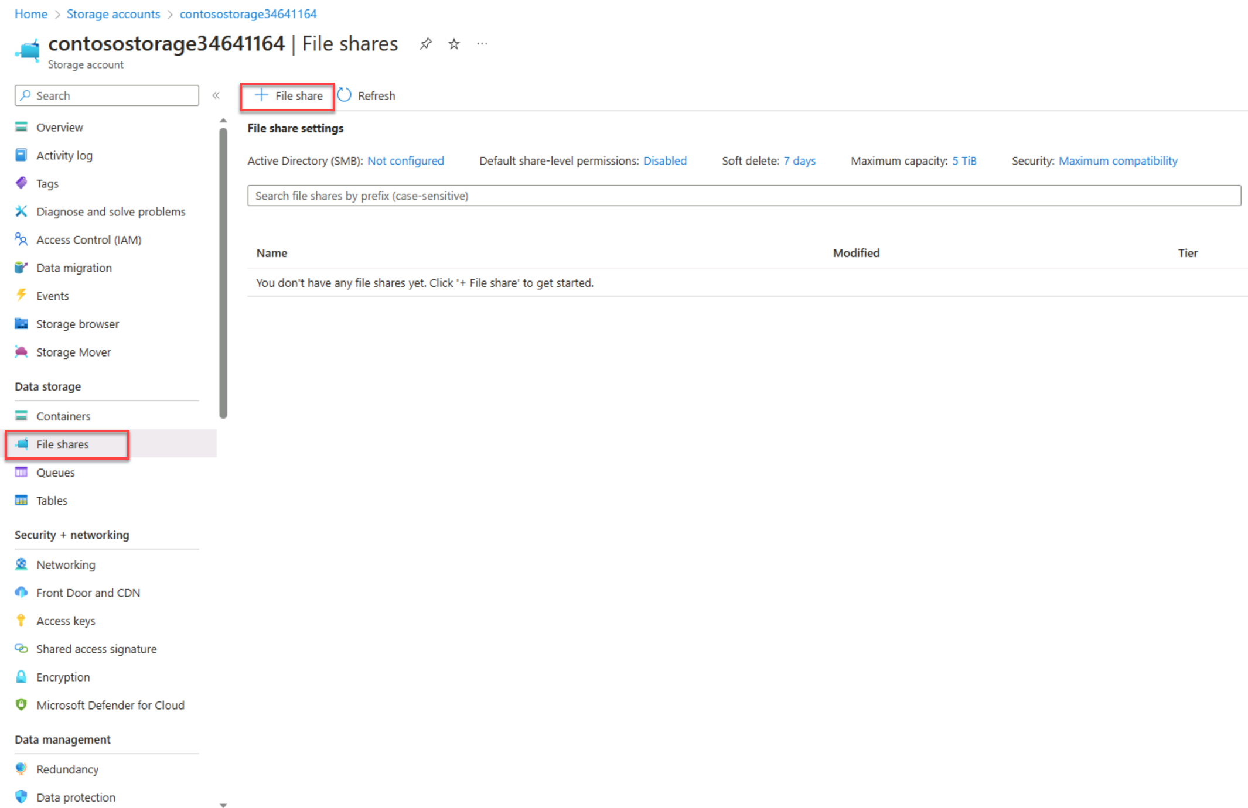Open the Queues service
Image resolution: width=1248 pixels, height=808 pixels.
point(56,472)
